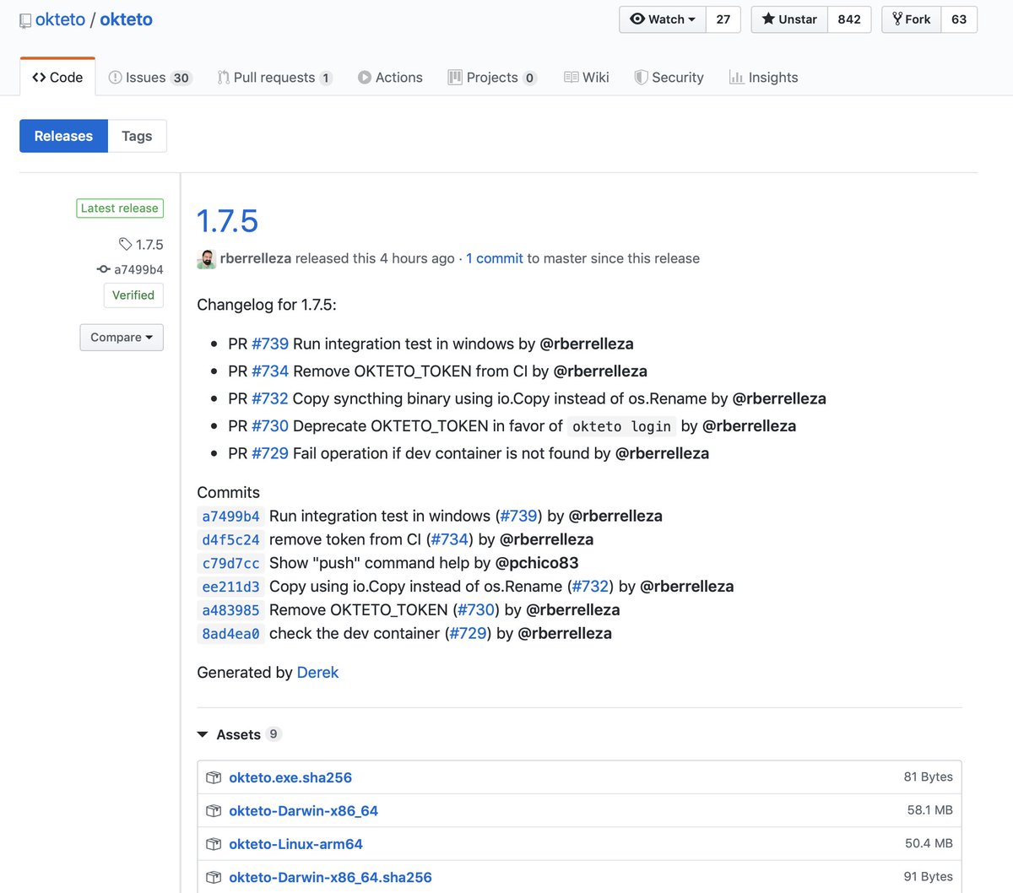1013x893 pixels.
Task: Click the Projects board icon
Action: point(455,78)
